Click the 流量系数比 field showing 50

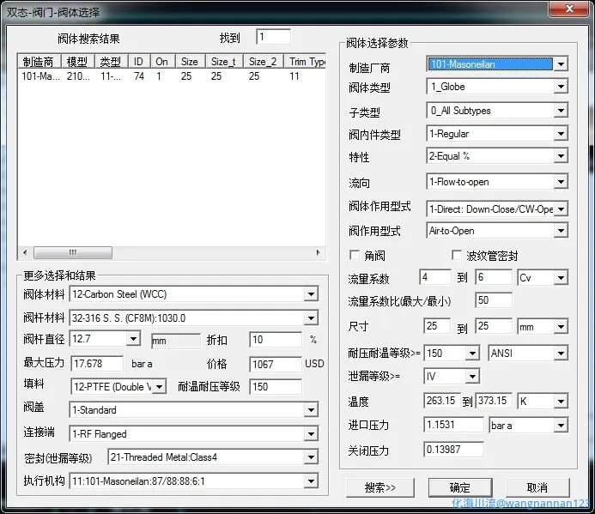coord(494,300)
